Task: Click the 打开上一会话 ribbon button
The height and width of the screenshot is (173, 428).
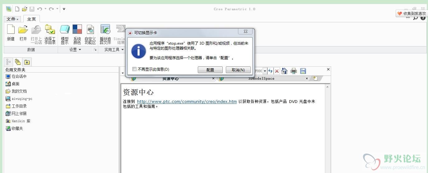Action: 36,35
